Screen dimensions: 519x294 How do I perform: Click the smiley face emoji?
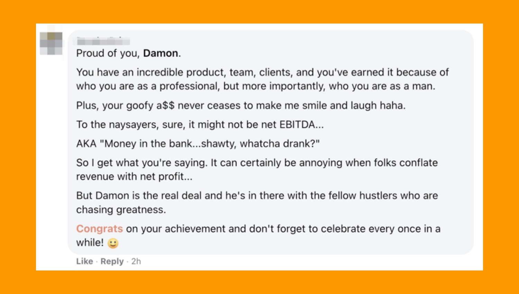[x=113, y=243]
